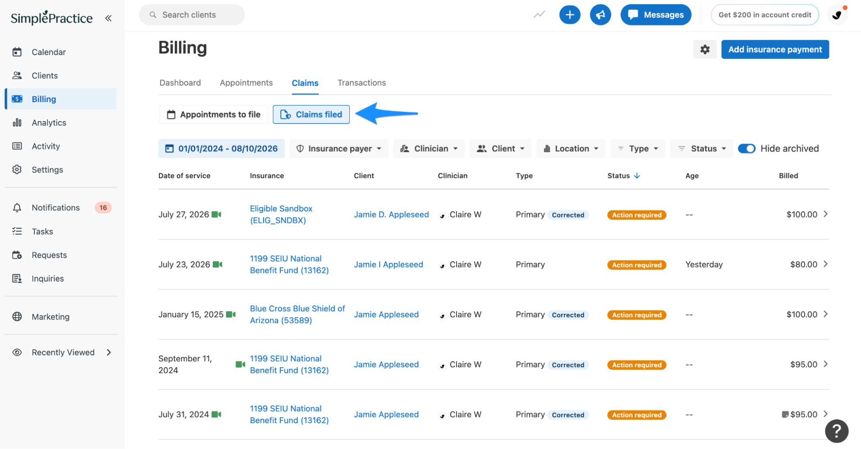
Task: Open the Client filter dropdown
Action: [500, 149]
